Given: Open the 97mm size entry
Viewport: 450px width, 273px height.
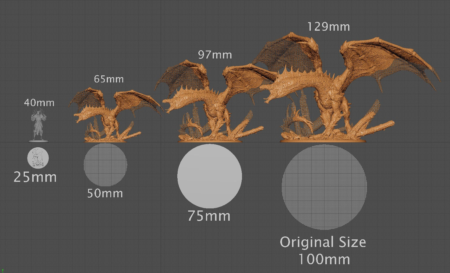Looking at the screenshot, I should pyautogui.click(x=215, y=55).
